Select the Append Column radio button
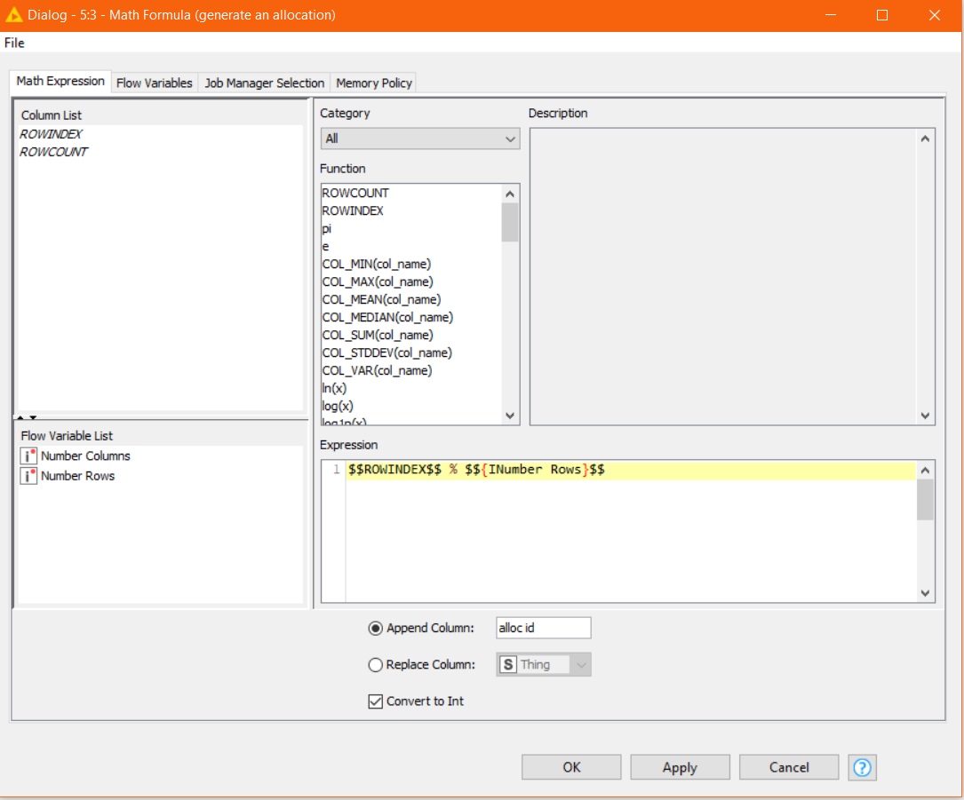The width and height of the screenshot is (964, 800). (x=375, y=628)
